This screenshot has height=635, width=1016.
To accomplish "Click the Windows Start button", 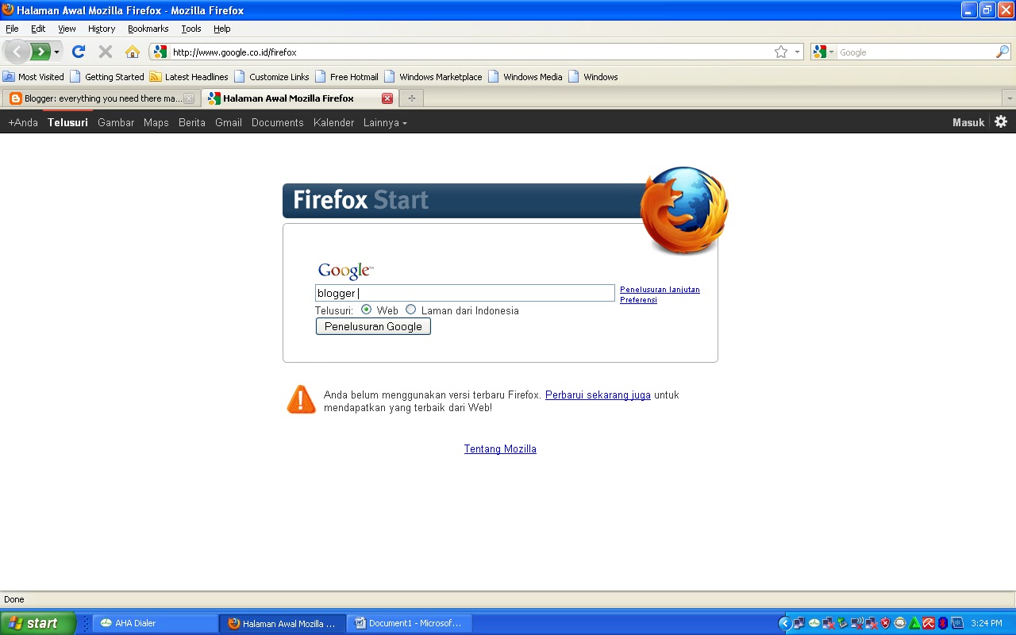I will [37, 623].
